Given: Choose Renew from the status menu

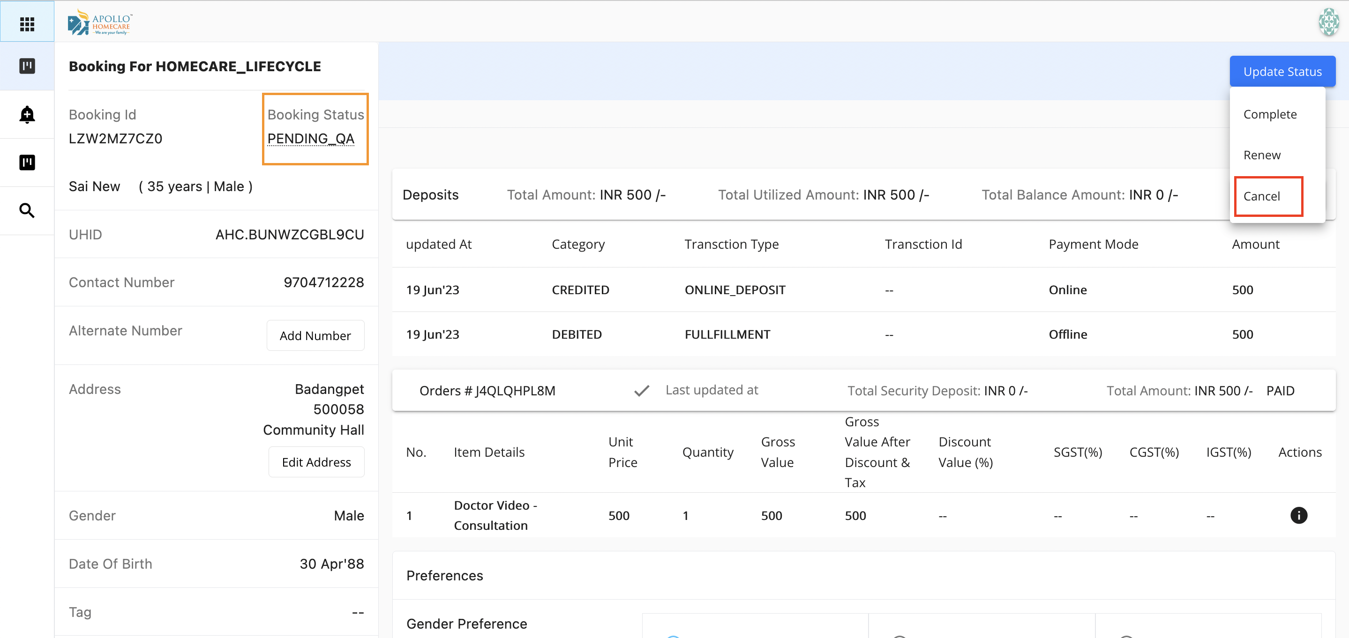Looking at the screenshot, I should click(1261, 155).
